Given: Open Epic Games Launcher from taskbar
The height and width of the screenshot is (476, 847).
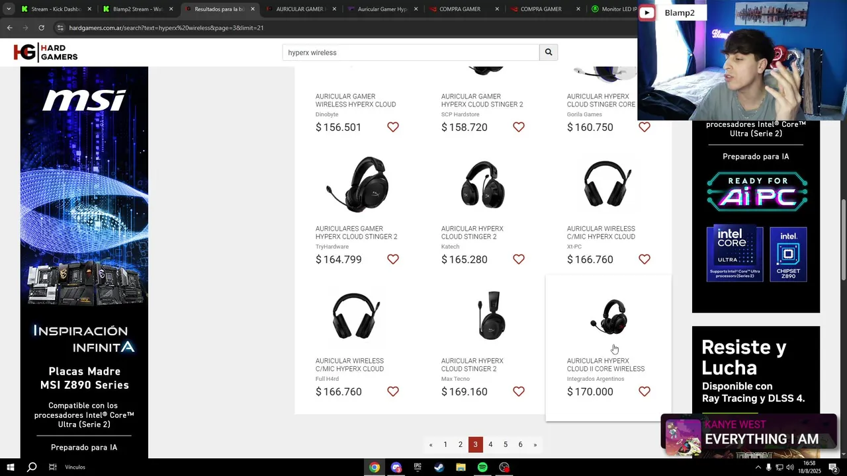Looking at the screenshot, I should coord(418,467).
